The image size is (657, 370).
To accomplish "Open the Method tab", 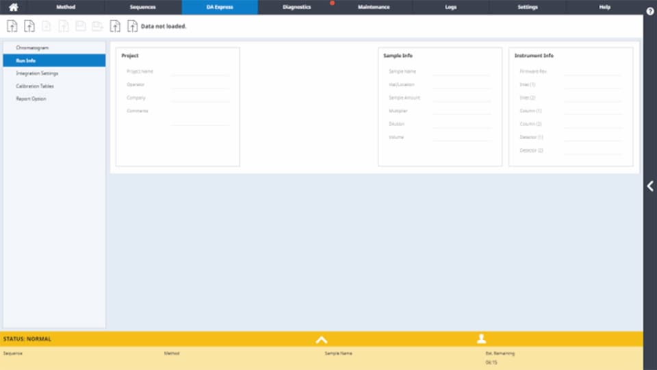I will (66, 8).
